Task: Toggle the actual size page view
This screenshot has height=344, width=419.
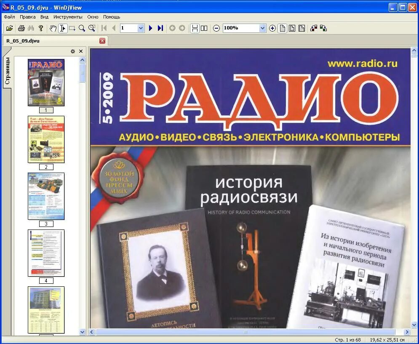Action: pos(282,28)
